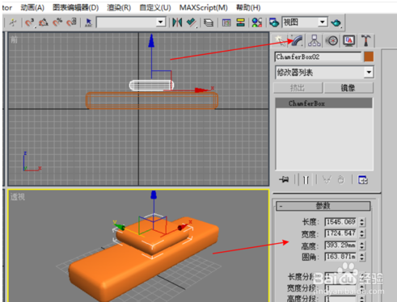The height and width of the screenshot is (302, 397).
Task: Click the 宽度 spinner arrows
Action: coord(361,233)
